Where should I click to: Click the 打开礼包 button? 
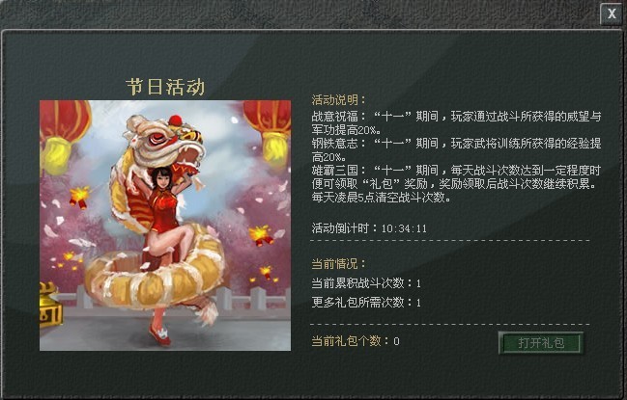[x=541, y=343]
